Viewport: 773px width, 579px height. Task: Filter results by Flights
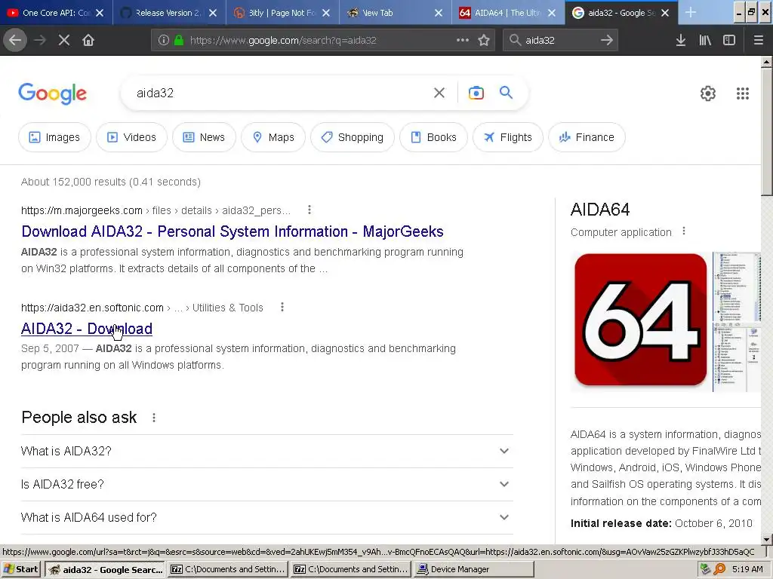coord(508,137)
